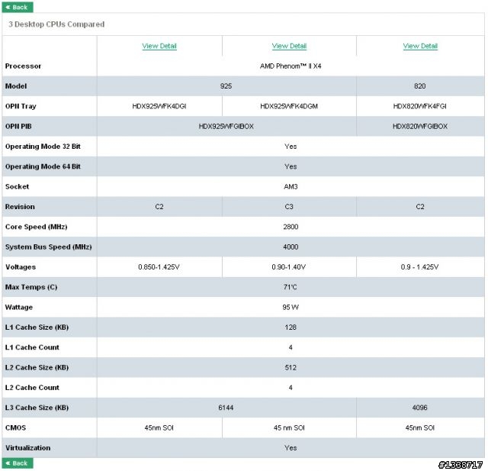Click the Revision value 'C3'
Image resolution: width=488 pixels, height=471 pixels.
coord(289,207)
